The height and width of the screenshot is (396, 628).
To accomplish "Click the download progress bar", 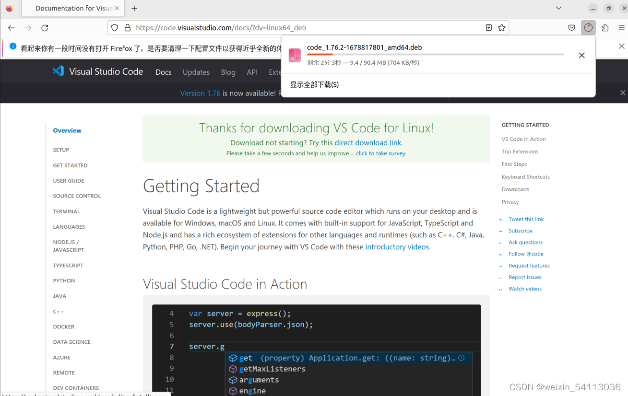I will click(x=435, y=55).
